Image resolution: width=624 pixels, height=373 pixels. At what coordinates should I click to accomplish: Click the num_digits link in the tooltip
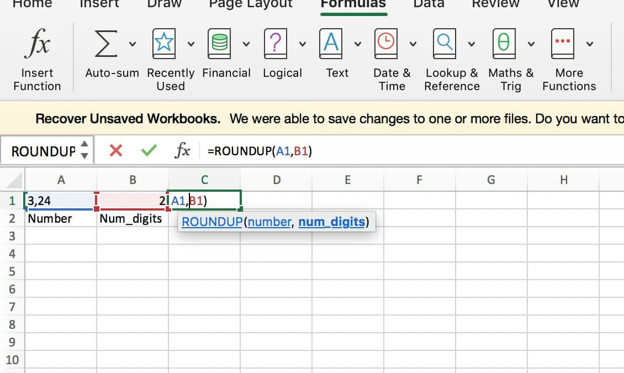(331, 221)
